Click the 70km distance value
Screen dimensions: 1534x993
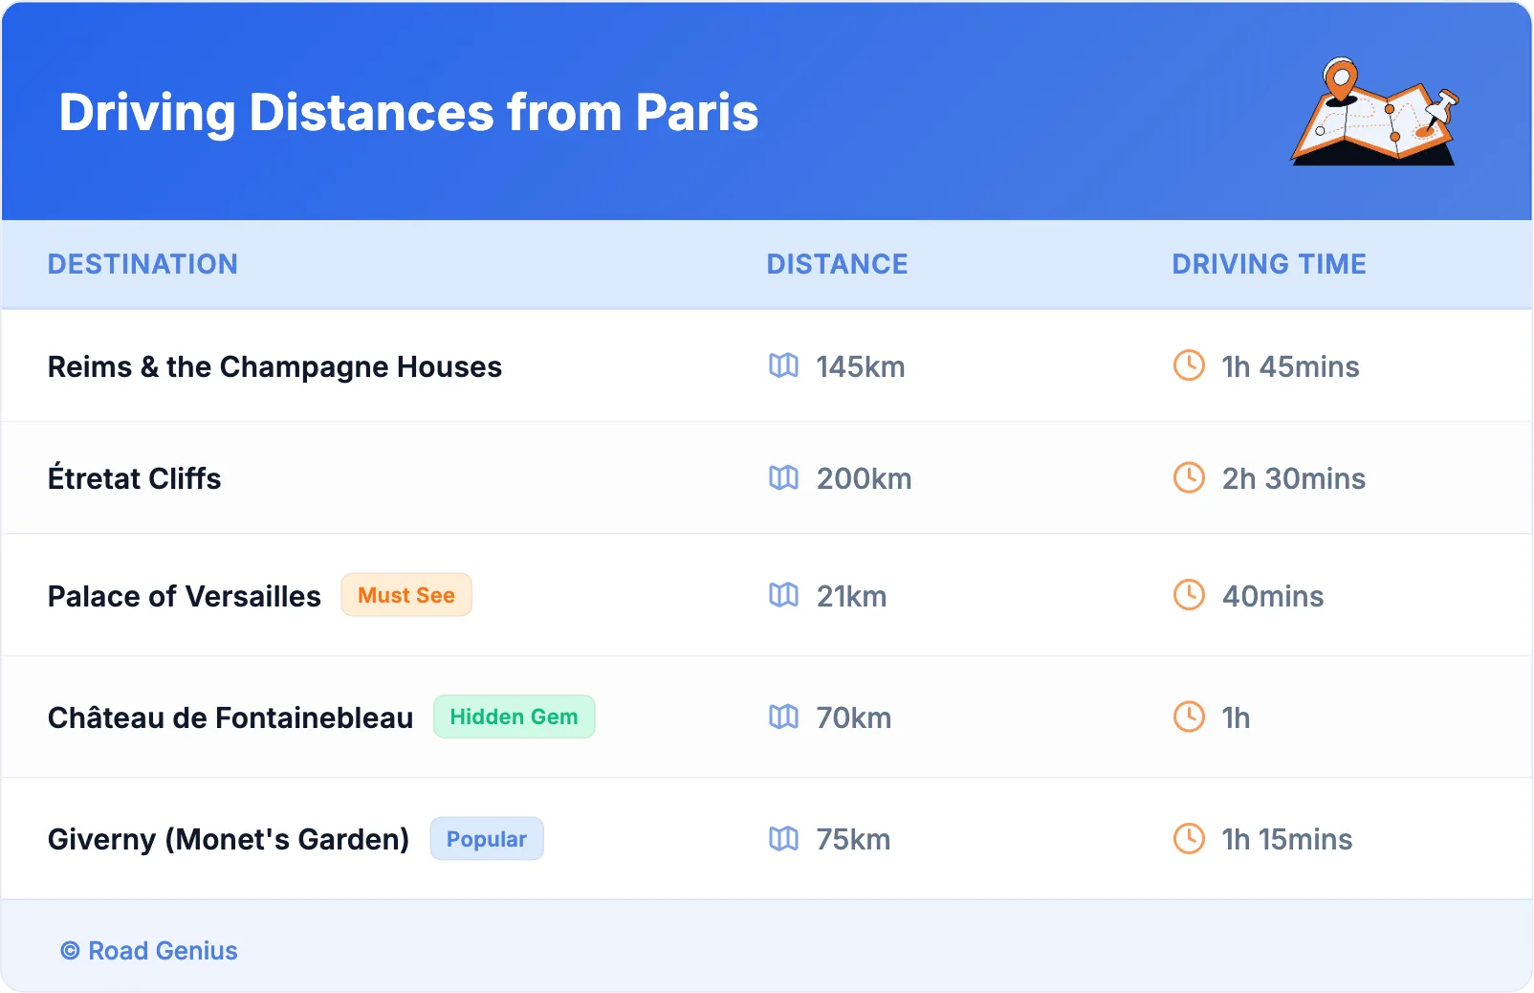point(853,717)
